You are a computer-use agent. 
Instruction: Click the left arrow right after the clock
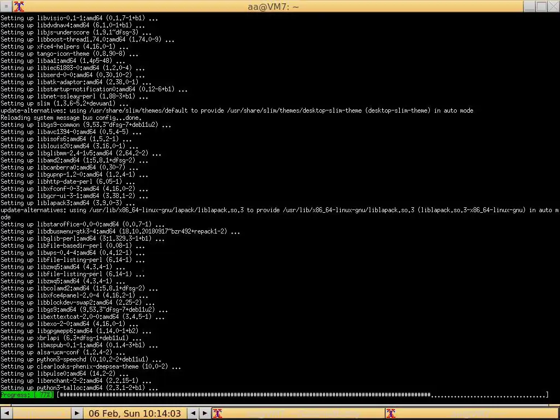193,413
